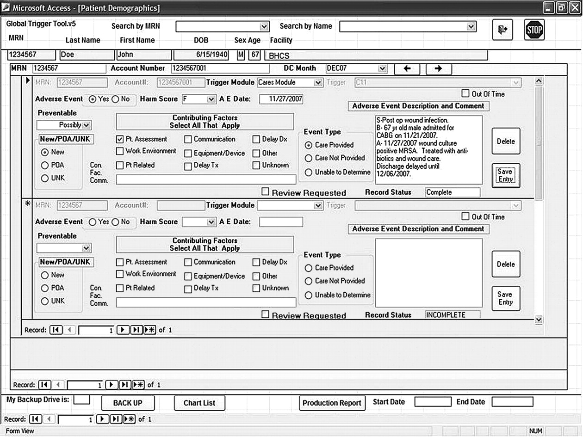Image resolution: width=583 pixels, height=437 pixels.
Task: Click new-record button in middle Record navigator
Action: pos(138,385)
